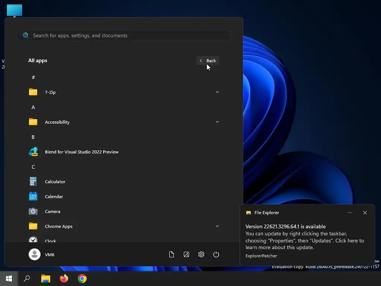Launch Blend for Visual Studio 2022 Preview icon
Viewport: 381px width, 286px height.
(33, 152)
